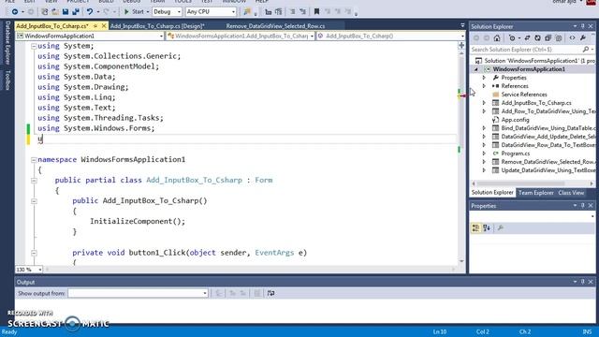Image resolution: width=599 pixels, height=337 pixels.
Task: Pin the Add_InputBox_To_Csharp.cs tab
Action: click(95, 26)
